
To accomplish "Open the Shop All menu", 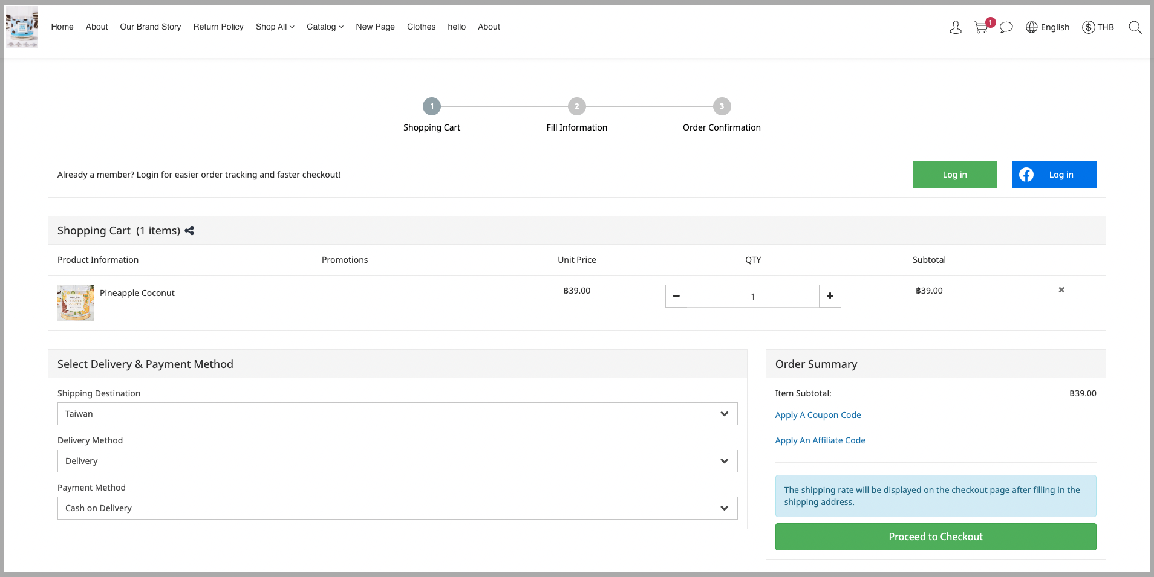I will pos(275,27).
